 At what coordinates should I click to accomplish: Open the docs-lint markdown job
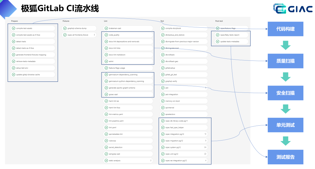pos(128,55)
